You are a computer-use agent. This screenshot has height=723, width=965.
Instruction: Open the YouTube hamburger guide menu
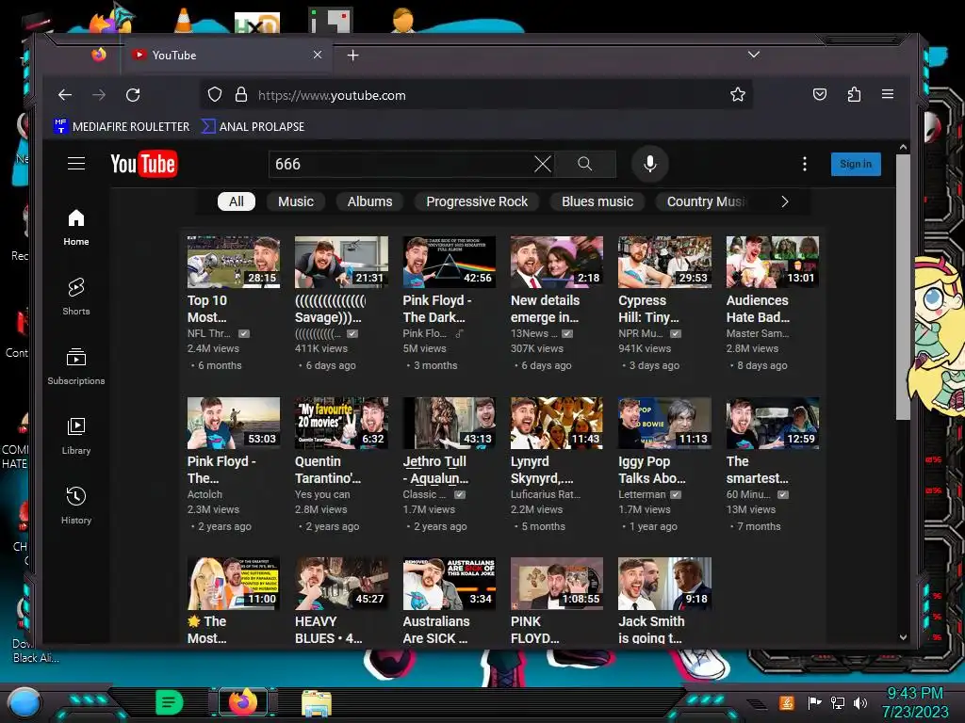click(76, 164)
